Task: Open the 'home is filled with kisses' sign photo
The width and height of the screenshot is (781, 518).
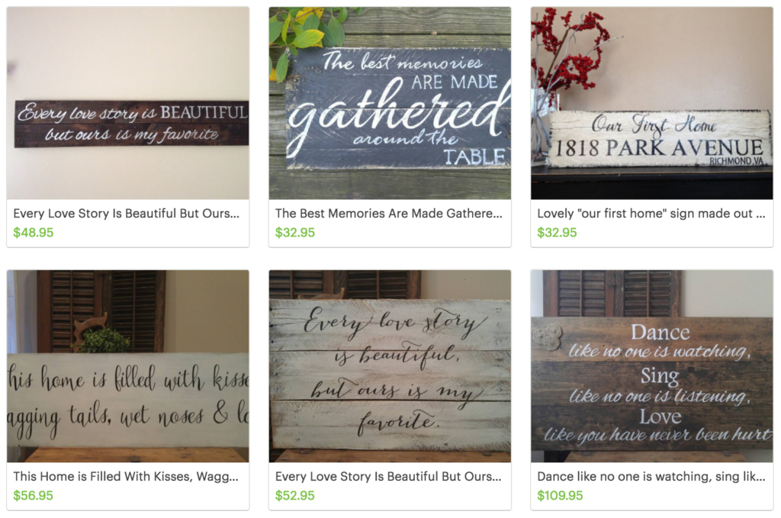Action: 128,366
